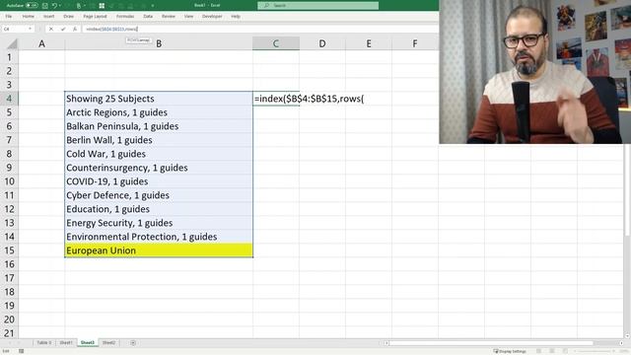Image resolution: width=631 pixels, height=355 pixels.
Task: Open the Data tab
Action: (x=148, y=17)
